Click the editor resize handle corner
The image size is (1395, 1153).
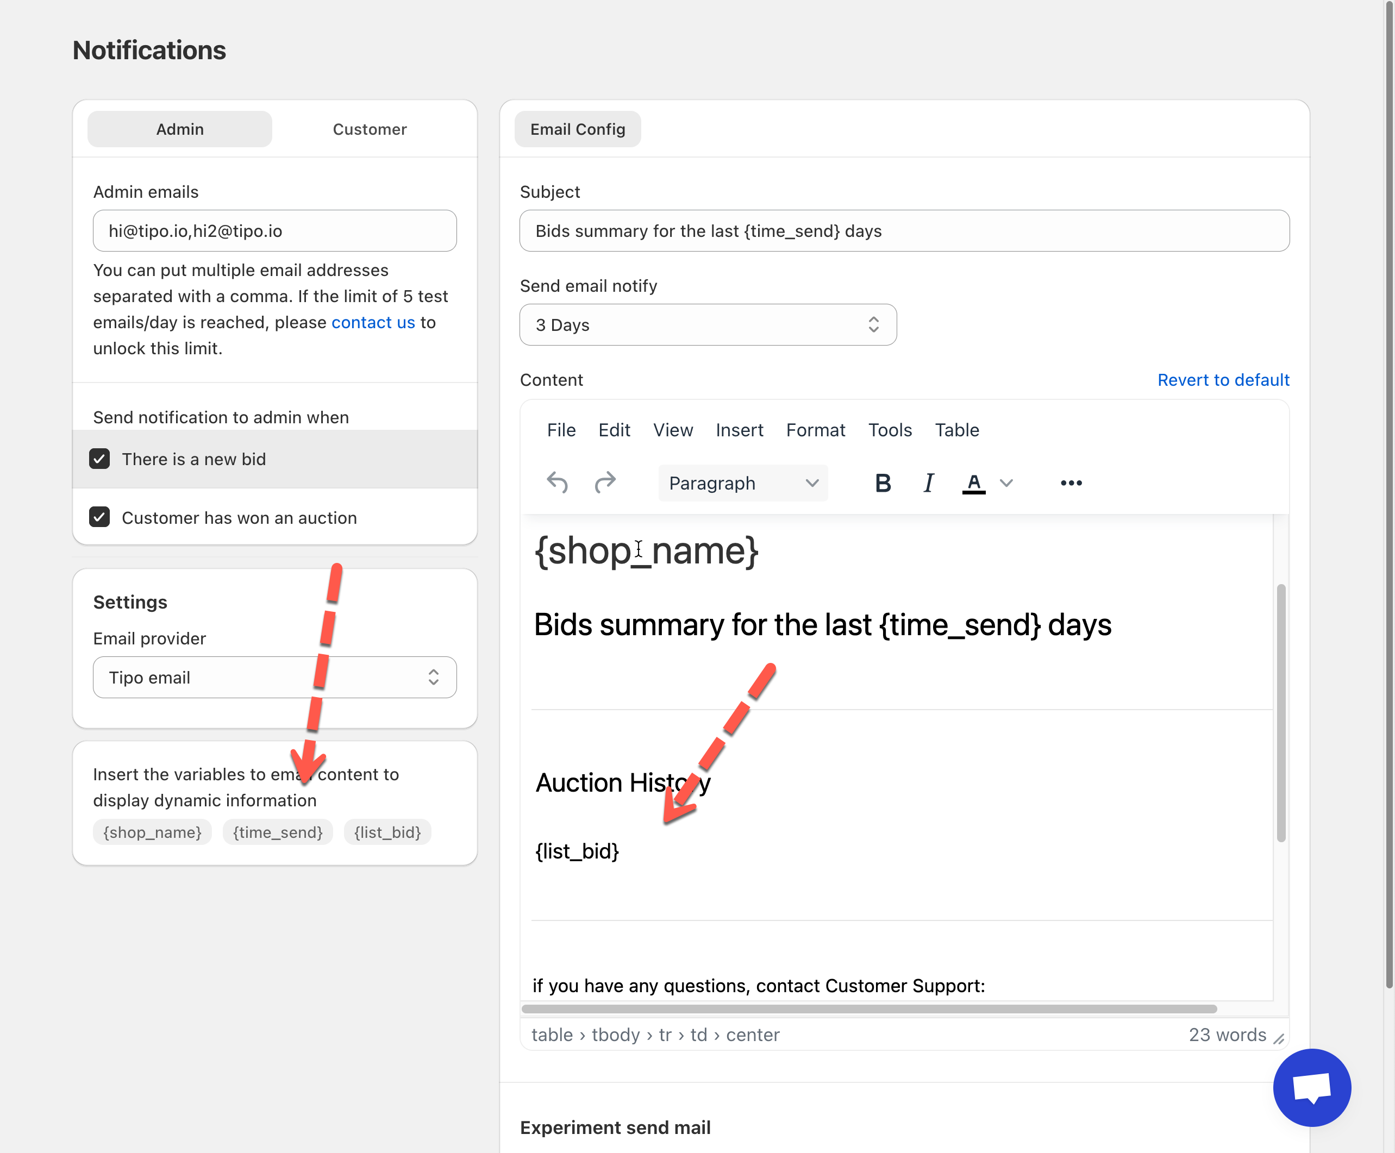(1278, 1038)
